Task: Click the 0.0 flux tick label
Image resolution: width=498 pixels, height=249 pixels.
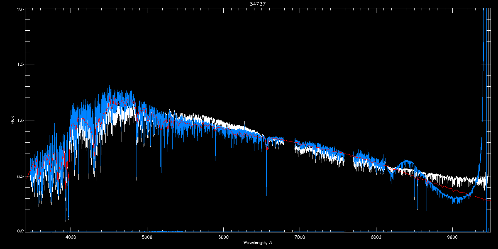Action: tap(20, 230)
